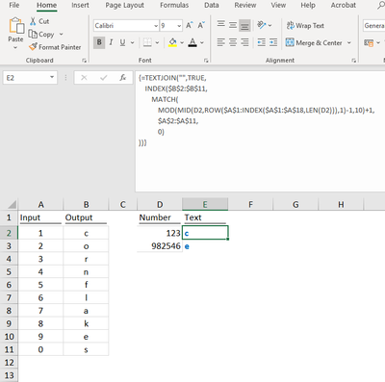Center text horizontally
This screenshot has height=382, width=385.
233,42
